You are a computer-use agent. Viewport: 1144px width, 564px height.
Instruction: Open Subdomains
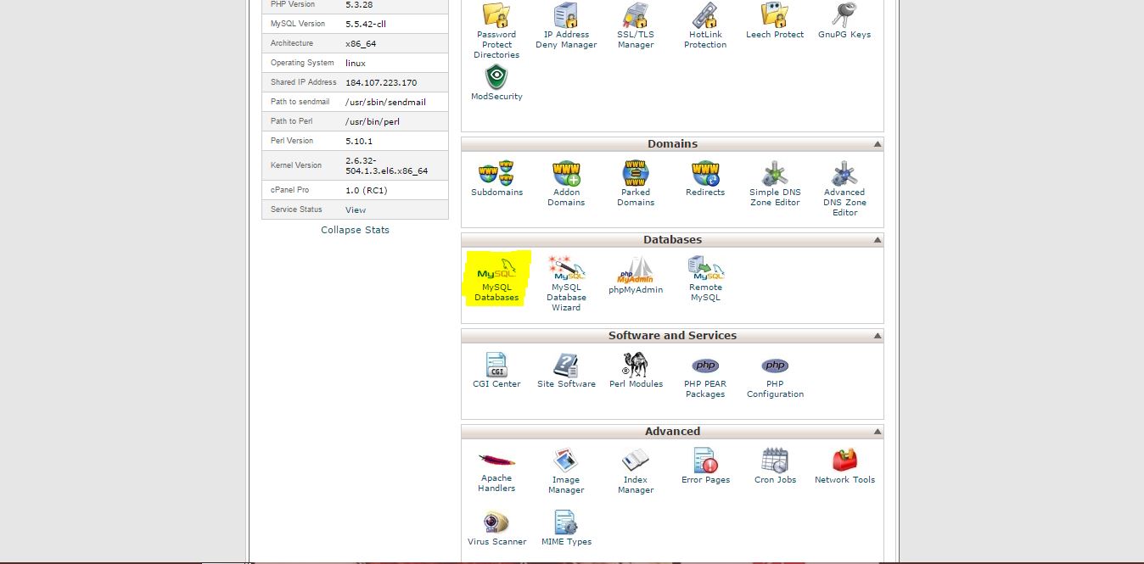[496, 179]
